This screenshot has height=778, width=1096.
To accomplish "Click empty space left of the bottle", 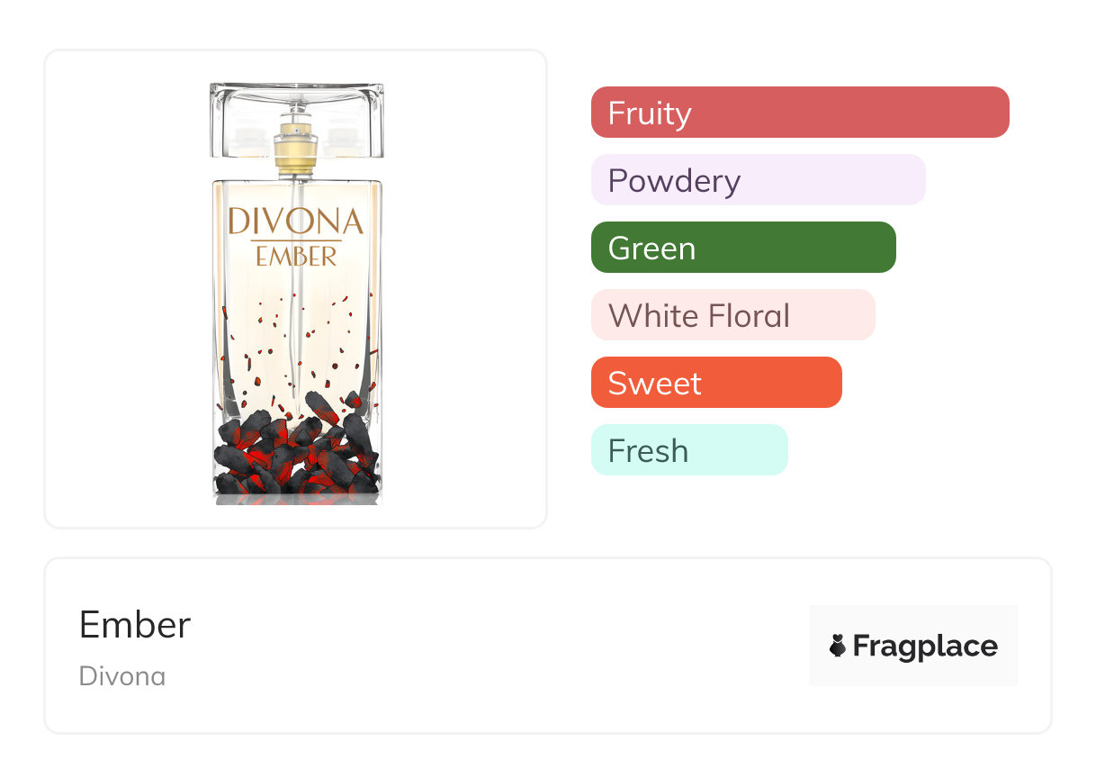I will (126, 288).
